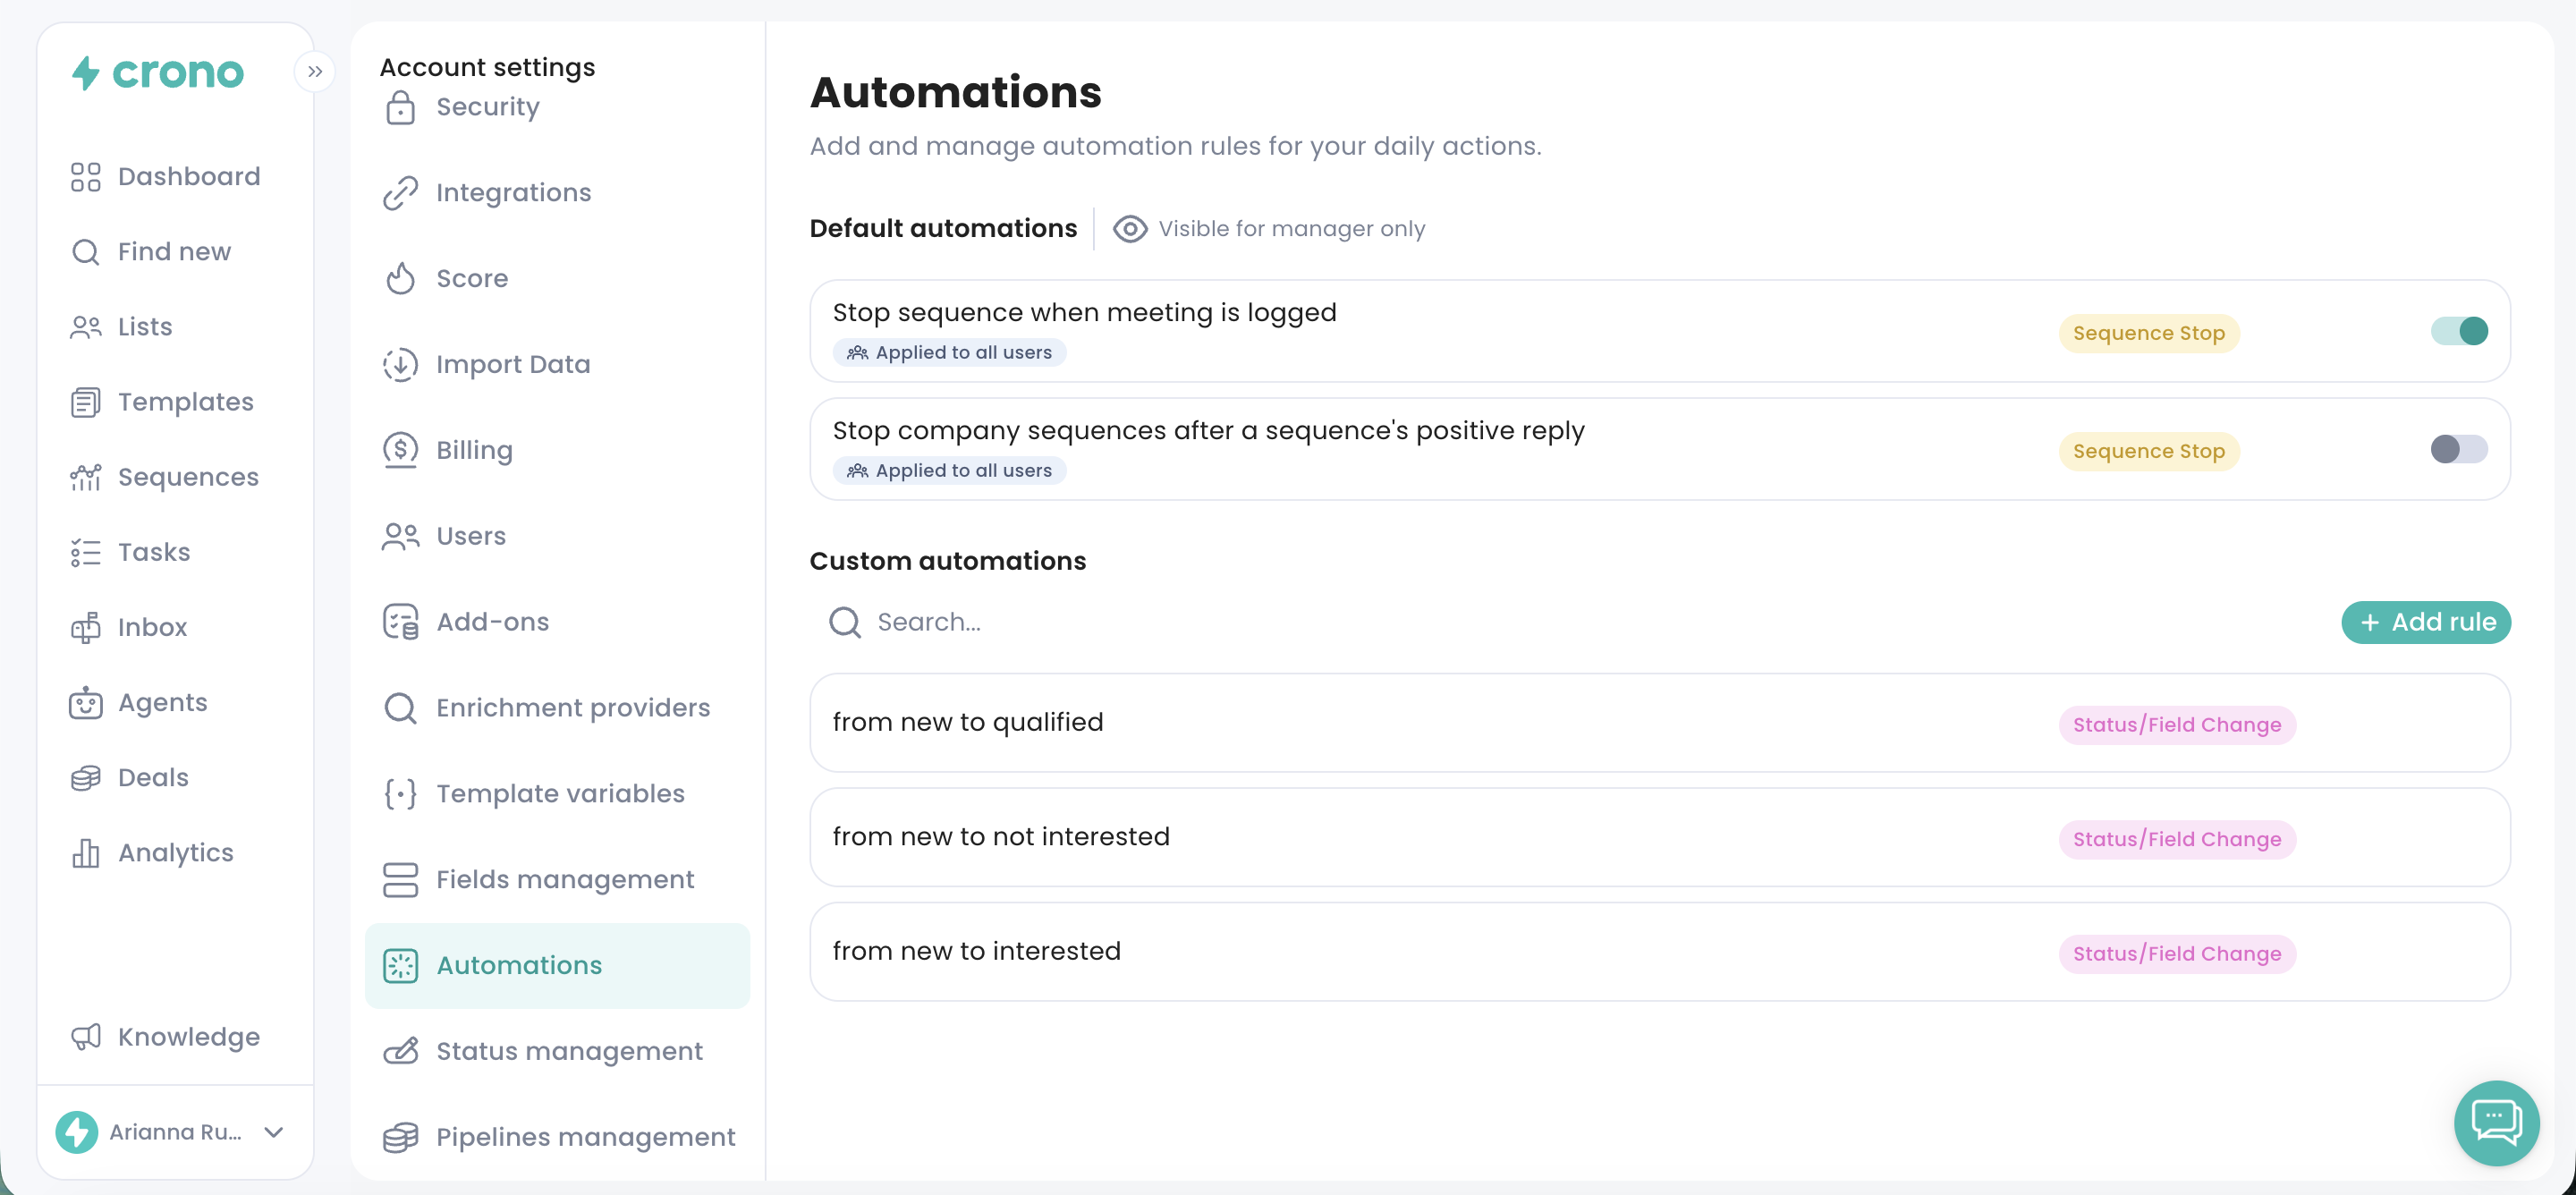2576x1195 pixels.
Task: Click the Agents robot icon
Action: coord(86,702)
